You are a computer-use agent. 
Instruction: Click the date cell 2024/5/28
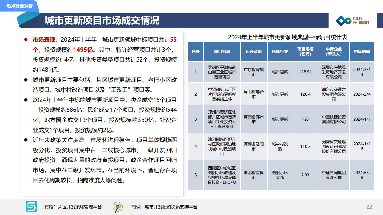pyautogui.click(x=362, y=175)
